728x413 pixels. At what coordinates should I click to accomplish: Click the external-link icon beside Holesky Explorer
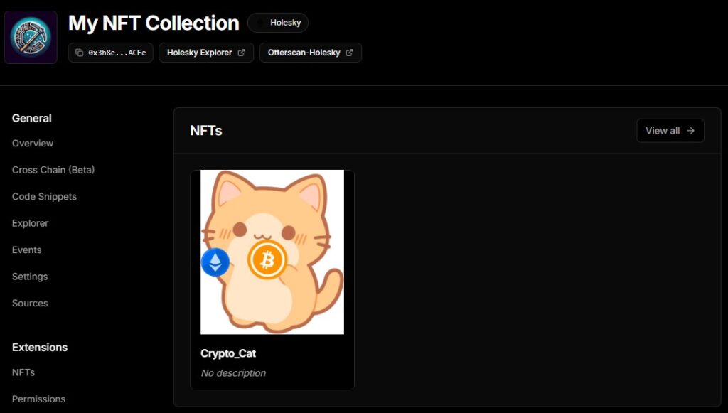pos(241,53)
